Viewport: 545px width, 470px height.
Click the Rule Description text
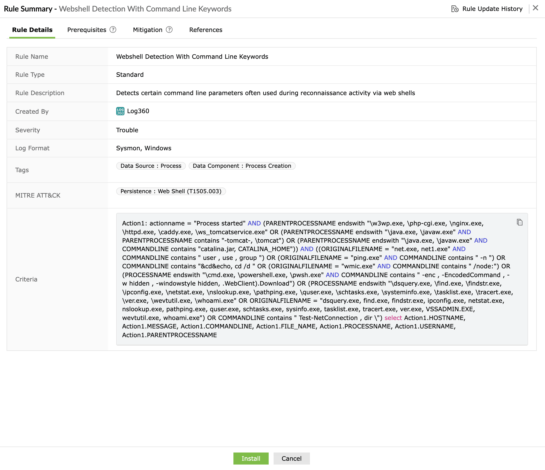[265, 93]
